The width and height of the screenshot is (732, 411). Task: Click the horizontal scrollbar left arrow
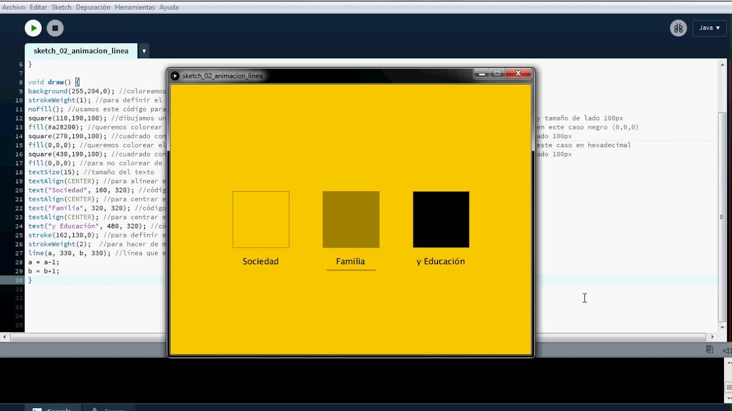point(5,337)
